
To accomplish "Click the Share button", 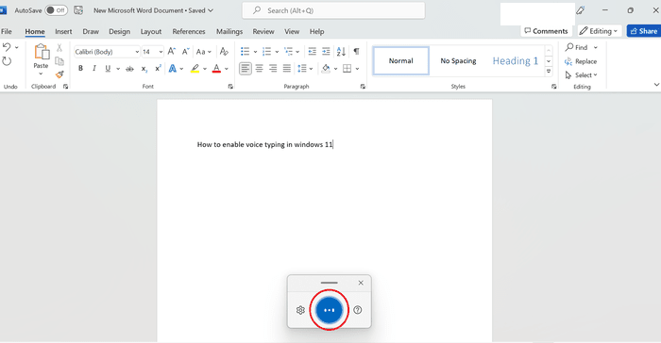I will [644, 31].
